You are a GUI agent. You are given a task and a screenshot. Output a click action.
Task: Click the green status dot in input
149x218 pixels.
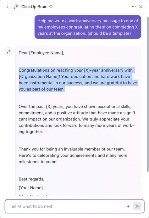128,206
